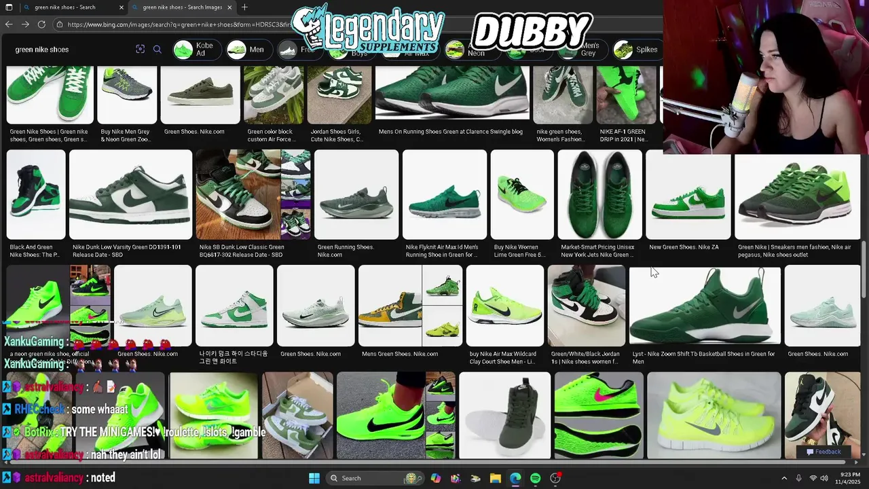The image size is (869, 489).
Task: Switch to 'green nike shoes - Search Images' tab
Action: (182, 7)
